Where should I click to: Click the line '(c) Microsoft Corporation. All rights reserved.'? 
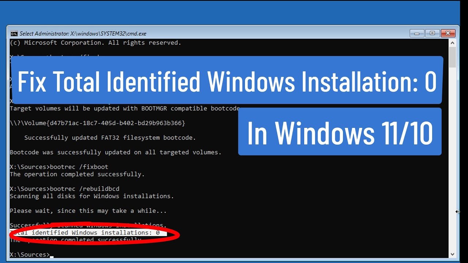(95, 43)
